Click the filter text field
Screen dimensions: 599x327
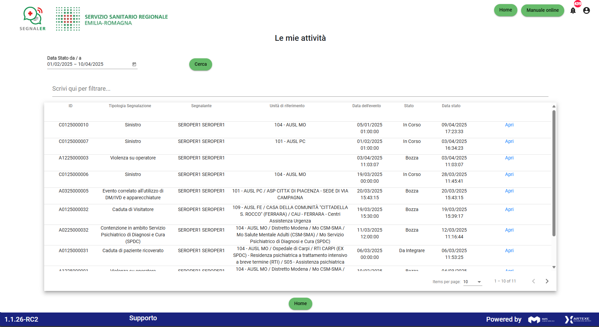click(300, 89)
